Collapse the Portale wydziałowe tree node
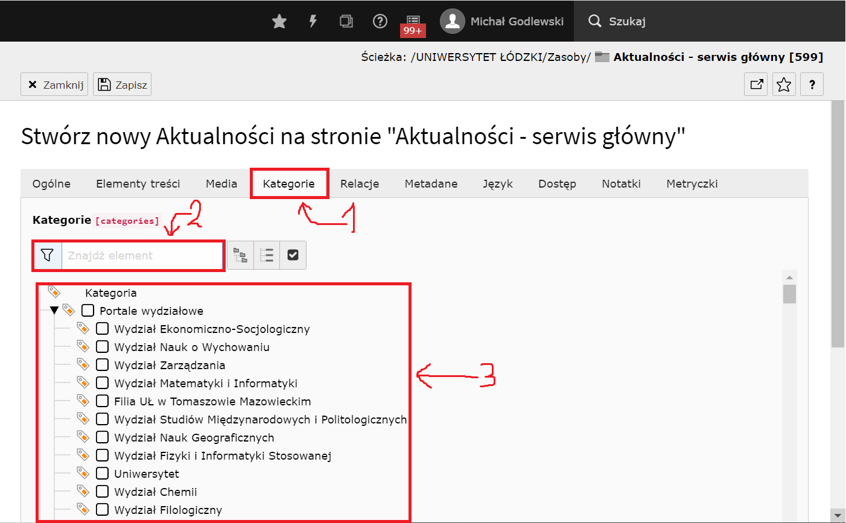 point(54,311)
